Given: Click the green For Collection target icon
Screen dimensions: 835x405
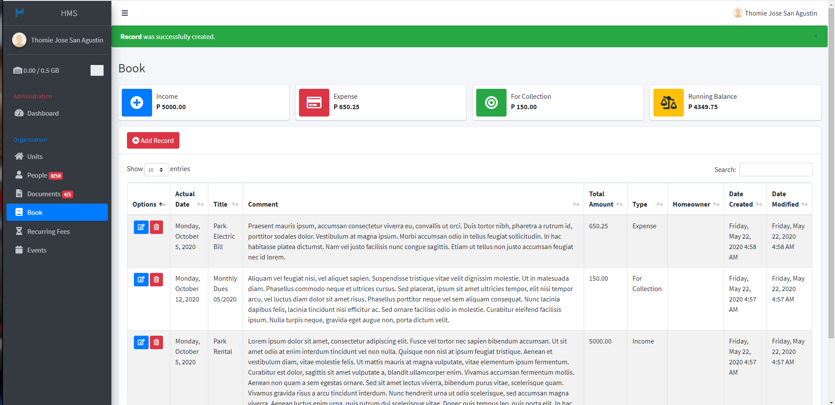Looking at the screenshot, I should tap(491, 103).
